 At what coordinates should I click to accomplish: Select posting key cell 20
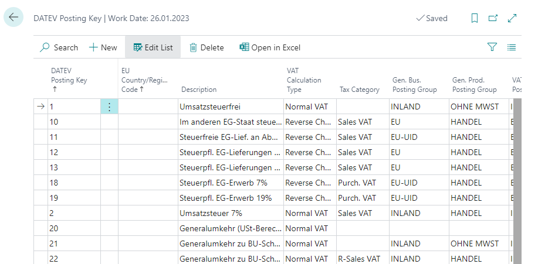[x=75, y=228]
